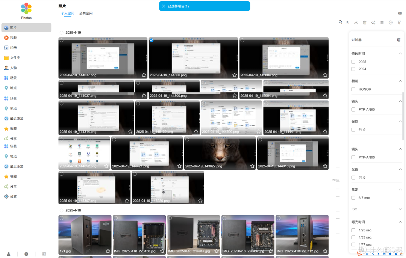Close the 已选择项目(1) selection bar
406x258 pixels.
click(x=164, y=6)
